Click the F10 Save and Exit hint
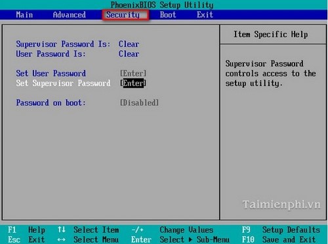The width and height of the screenshot is (328, 244). 279,239
